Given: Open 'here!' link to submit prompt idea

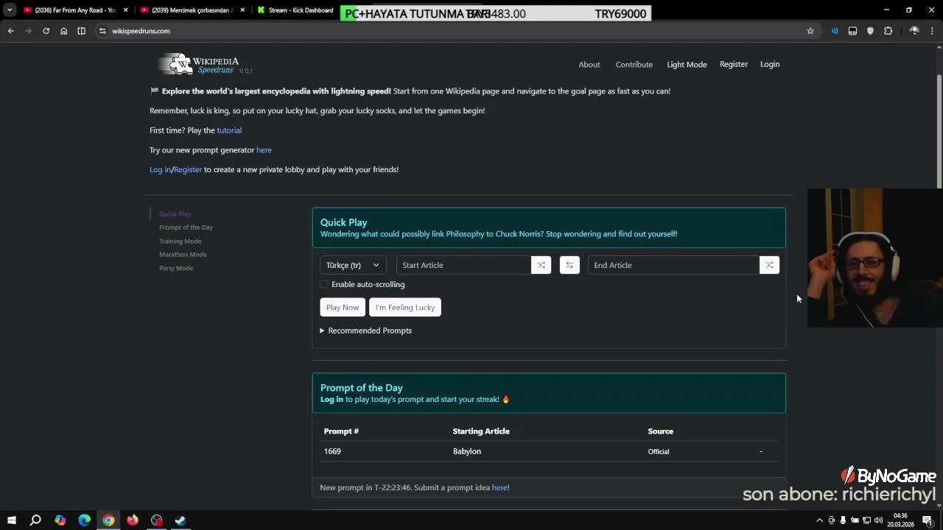Looking at the screenshot, I should [500, 487].
